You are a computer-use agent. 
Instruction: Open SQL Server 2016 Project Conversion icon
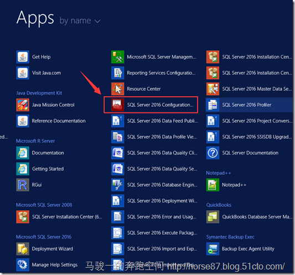(213, 121)
